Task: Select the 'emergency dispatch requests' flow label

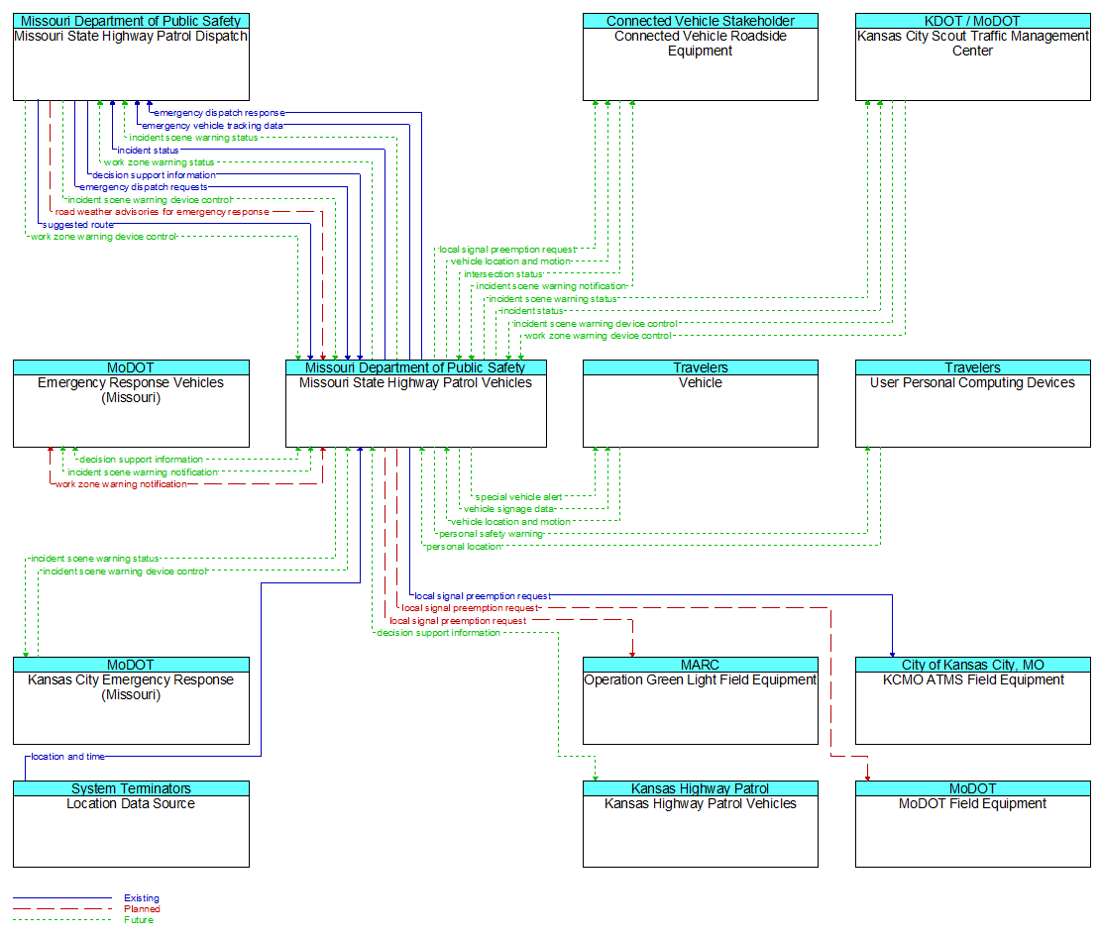Action: (144, 187)
